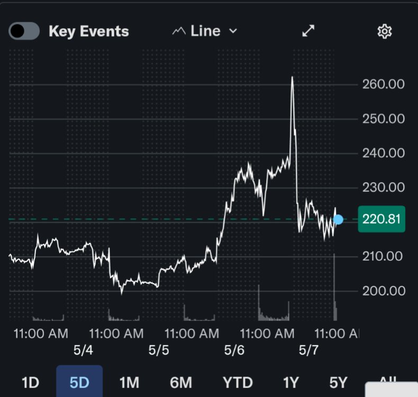Image resolution: width=418 pixels, height=397 pixels.
Task: Switch to the 1M time range
Action: 129,383
